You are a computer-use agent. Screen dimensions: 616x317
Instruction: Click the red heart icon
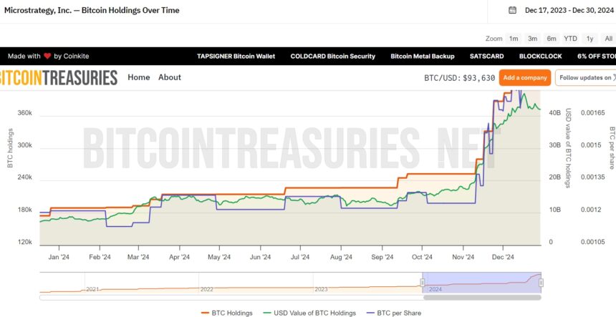tap(47, 56)
